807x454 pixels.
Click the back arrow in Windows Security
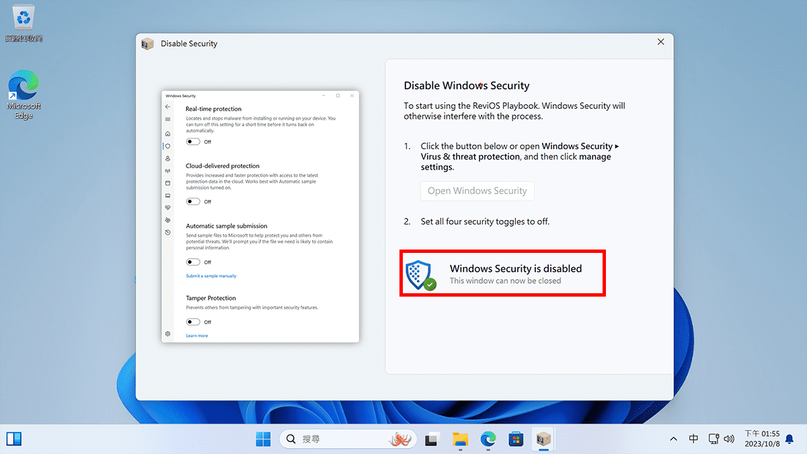point(167,106)
